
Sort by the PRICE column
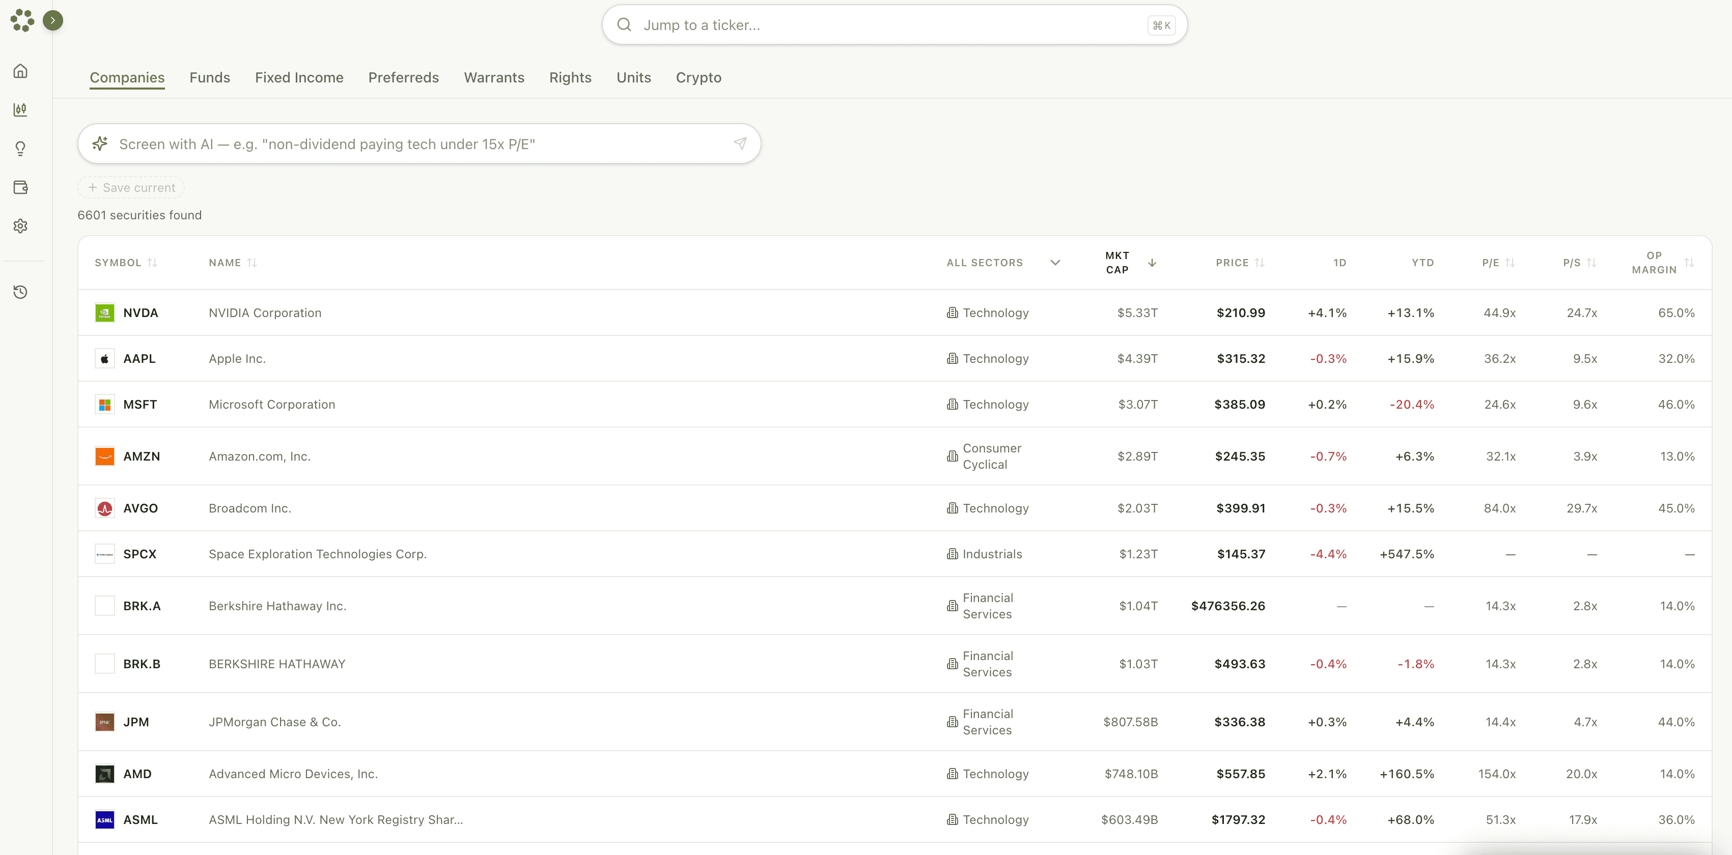point(1240,263)
